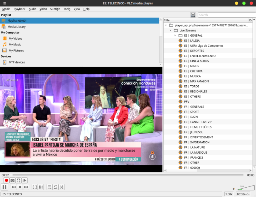The width and height of the screenshot is (256, 197).
Task: Open the Audio menu
Action: [x=32, y=9]
